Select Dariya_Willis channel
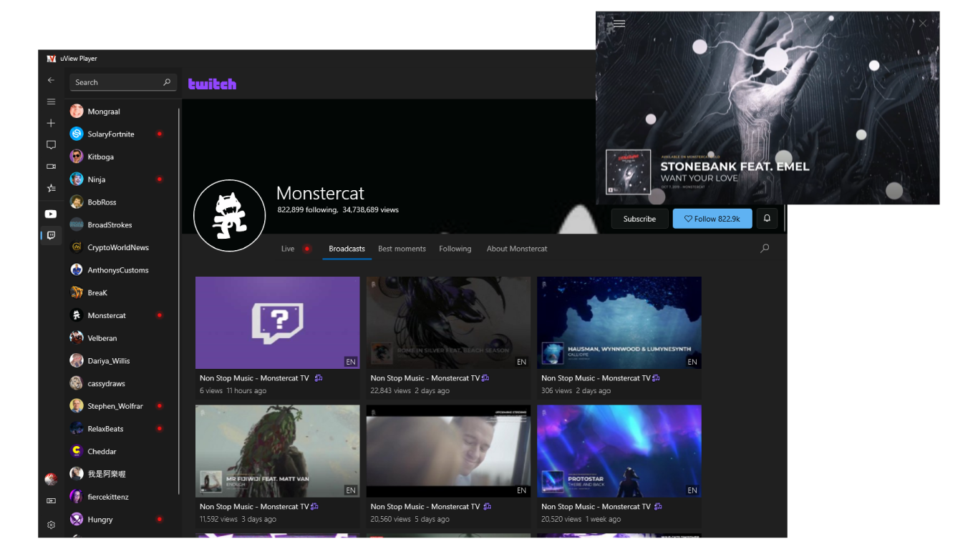 pyautogui.click(x=122, y=361)
